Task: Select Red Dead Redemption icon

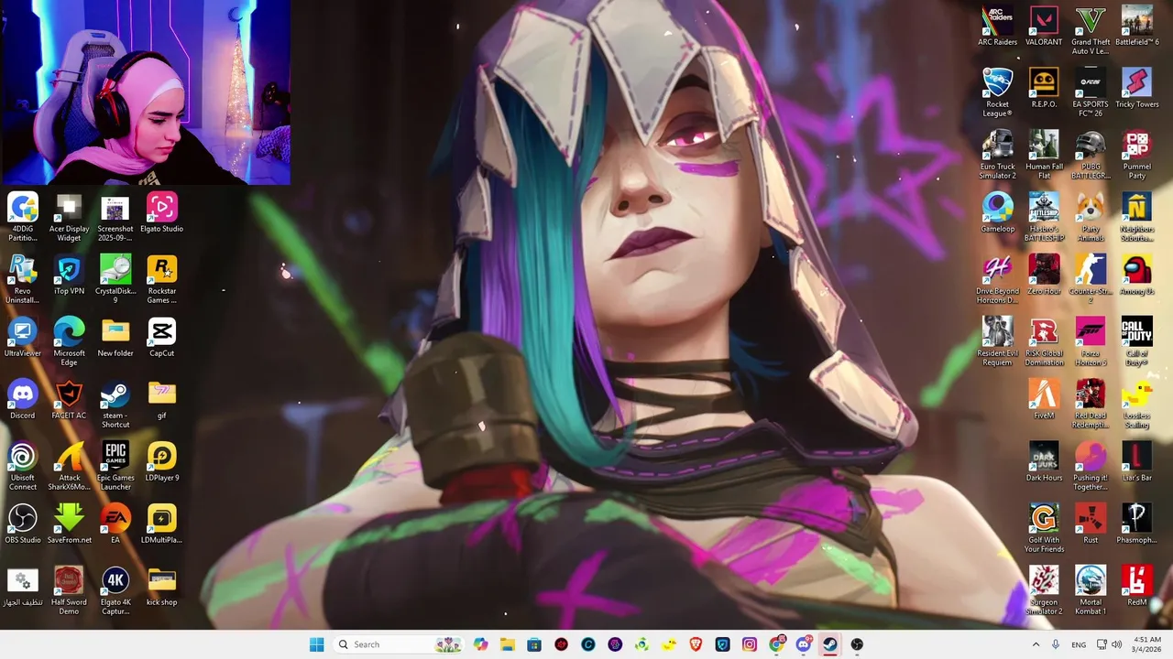Action: click(x=1091, y=404)
